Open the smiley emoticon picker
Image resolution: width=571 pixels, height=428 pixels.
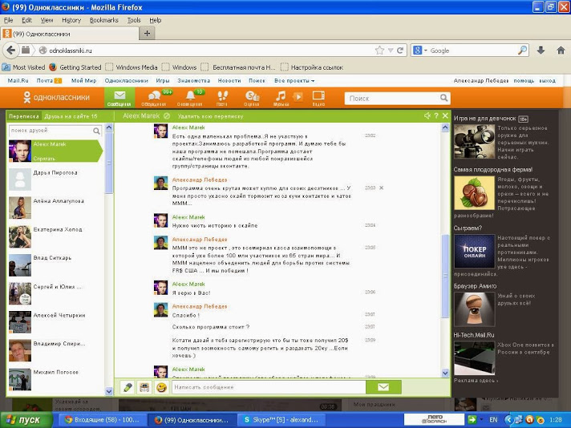[161, 387]
